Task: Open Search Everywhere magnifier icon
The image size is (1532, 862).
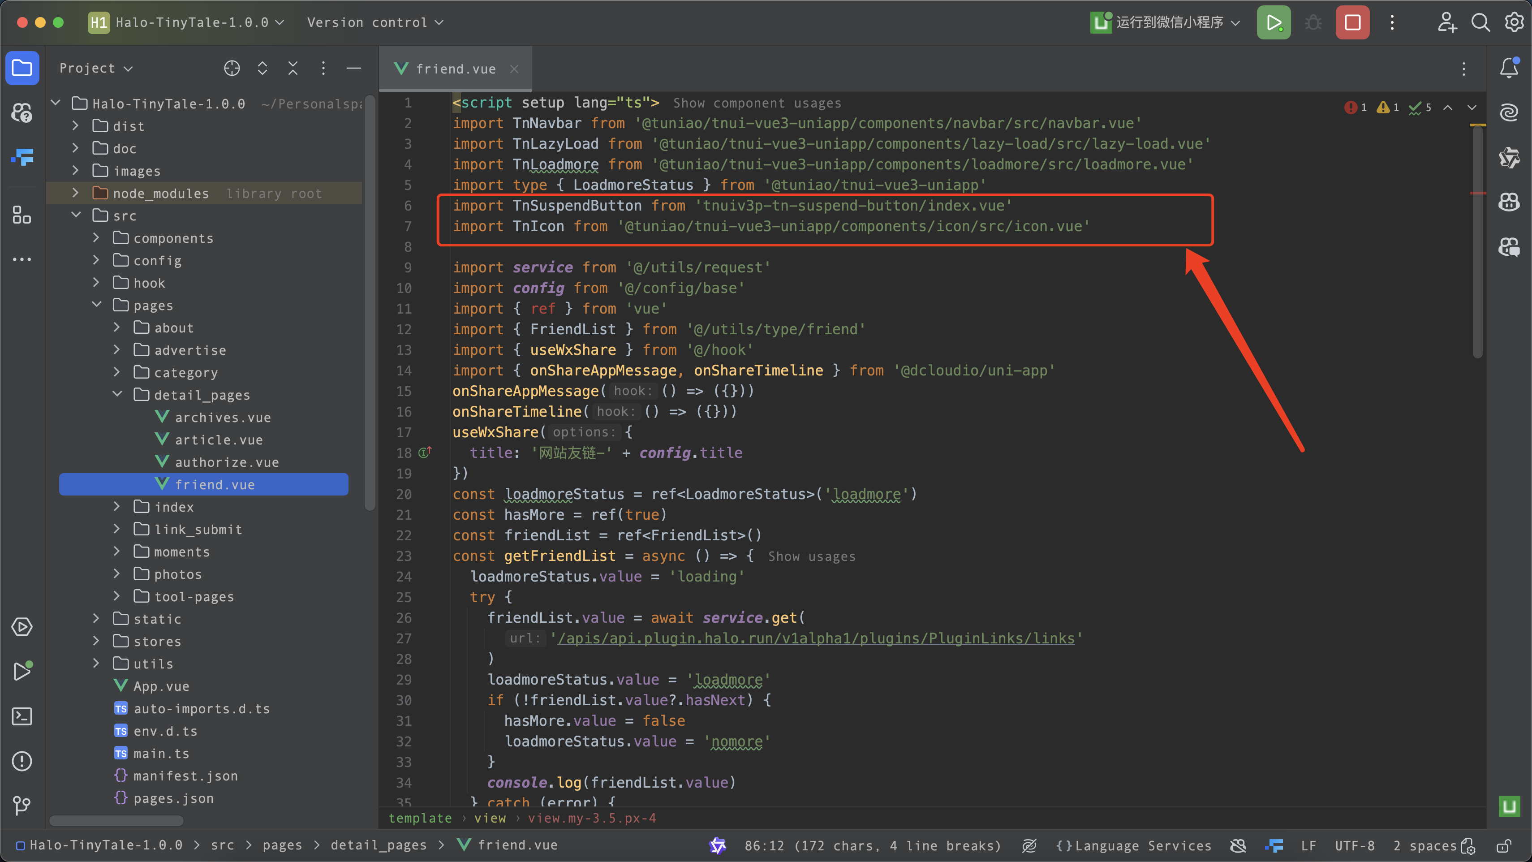Action: (1480, 22)
